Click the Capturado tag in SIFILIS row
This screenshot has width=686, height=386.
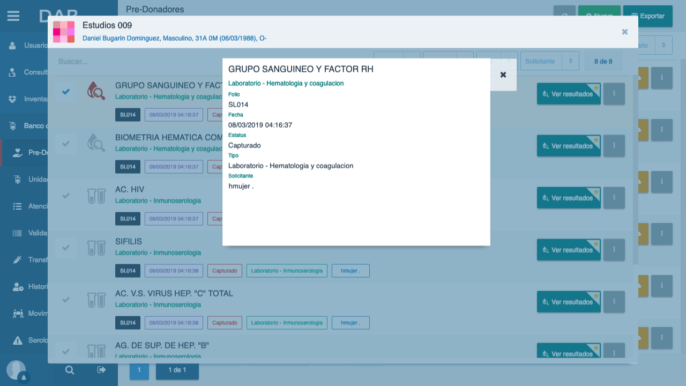point(225,271)
